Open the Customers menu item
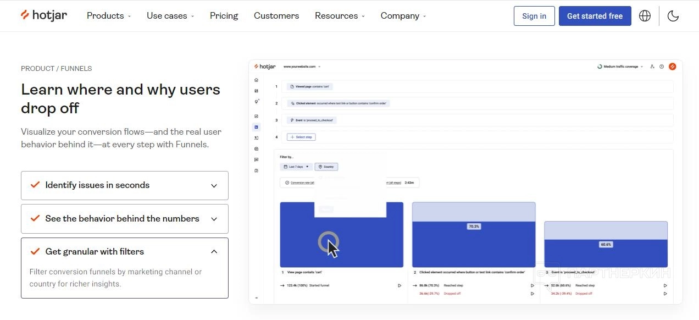 click(276, 16)
